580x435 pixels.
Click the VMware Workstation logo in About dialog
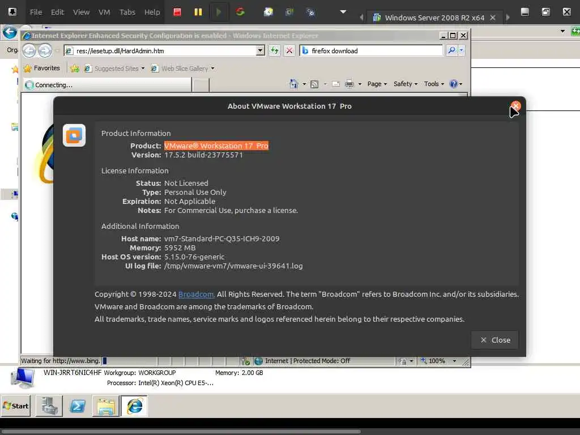click(x=74, y=135)
